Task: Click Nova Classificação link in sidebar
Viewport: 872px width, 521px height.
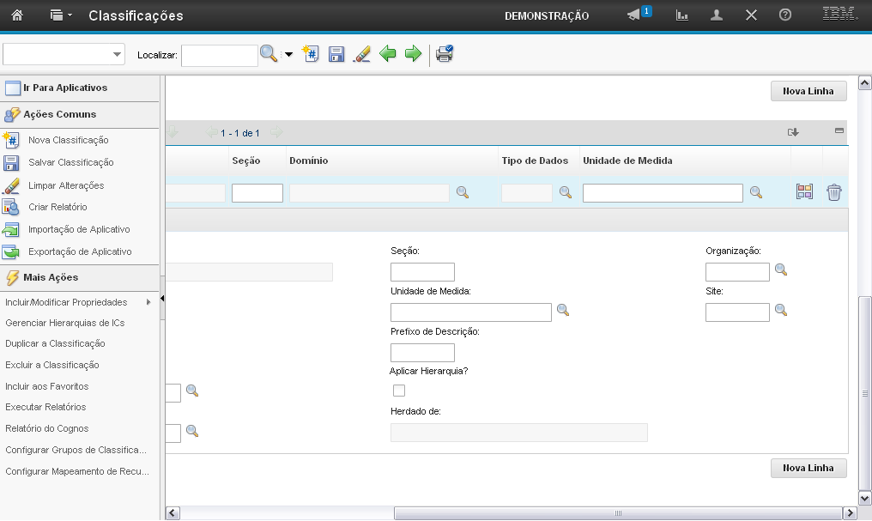Action: click(68, 140)
